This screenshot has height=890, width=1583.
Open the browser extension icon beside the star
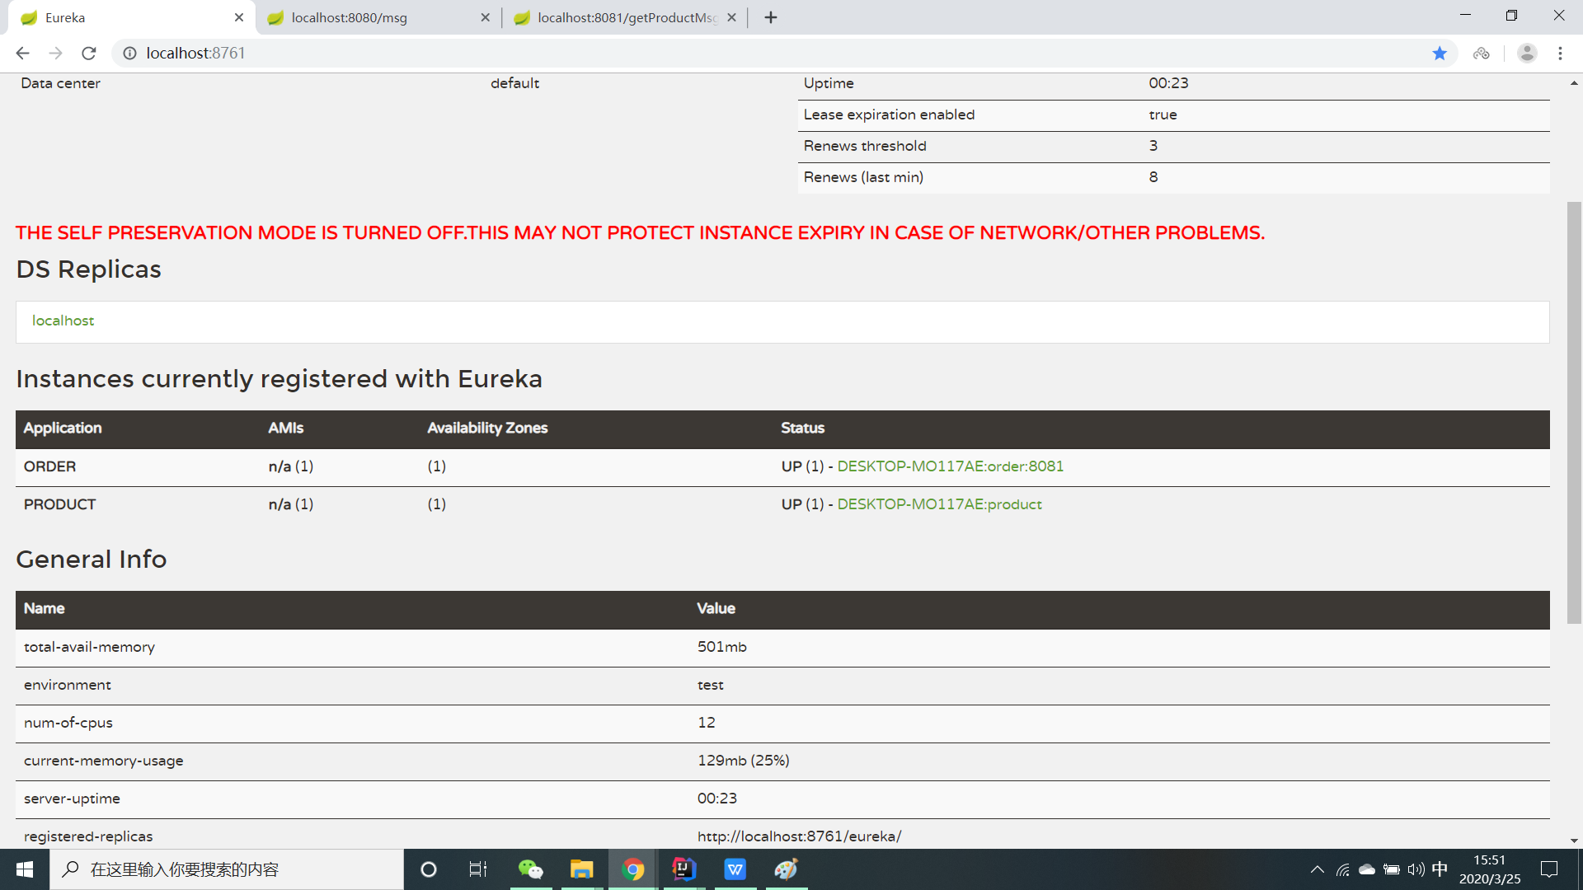(1482, 54)
